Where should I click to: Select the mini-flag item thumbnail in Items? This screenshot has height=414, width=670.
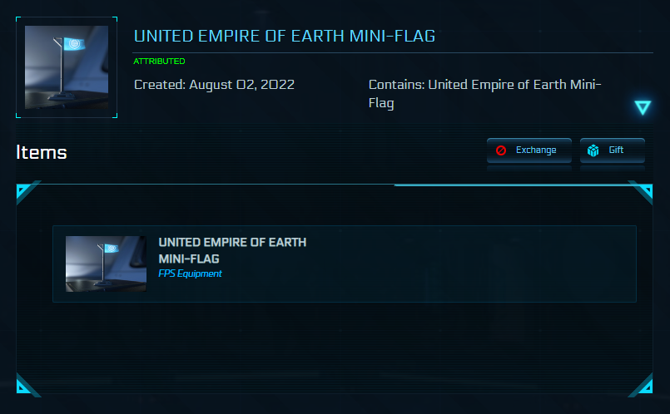(x=106, y=264)
